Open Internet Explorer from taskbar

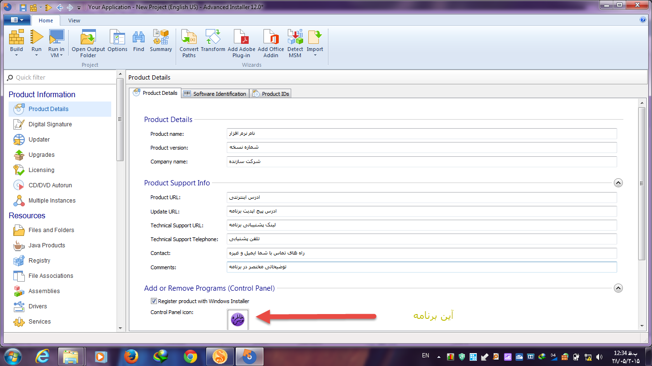(43, 356)
